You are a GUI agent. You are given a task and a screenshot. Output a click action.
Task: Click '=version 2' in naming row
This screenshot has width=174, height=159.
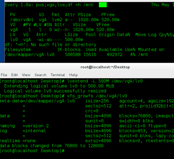point(36,126)
